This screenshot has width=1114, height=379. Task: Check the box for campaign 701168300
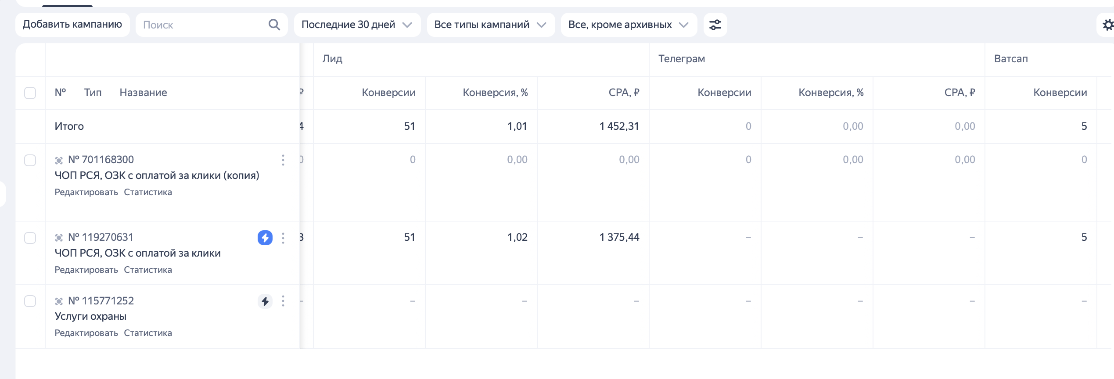click(30, 160)
